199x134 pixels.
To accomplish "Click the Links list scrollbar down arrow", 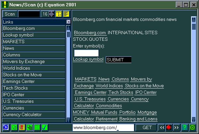I will click(68, 120).
